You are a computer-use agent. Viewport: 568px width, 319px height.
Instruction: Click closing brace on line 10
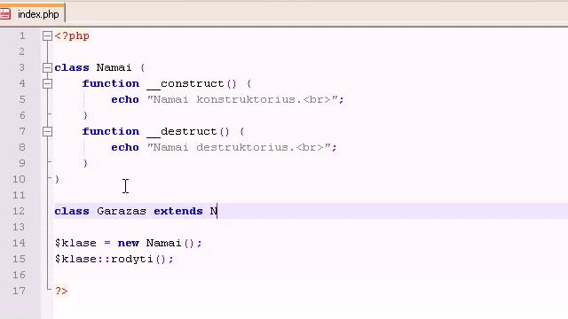[x=57, y=179]
